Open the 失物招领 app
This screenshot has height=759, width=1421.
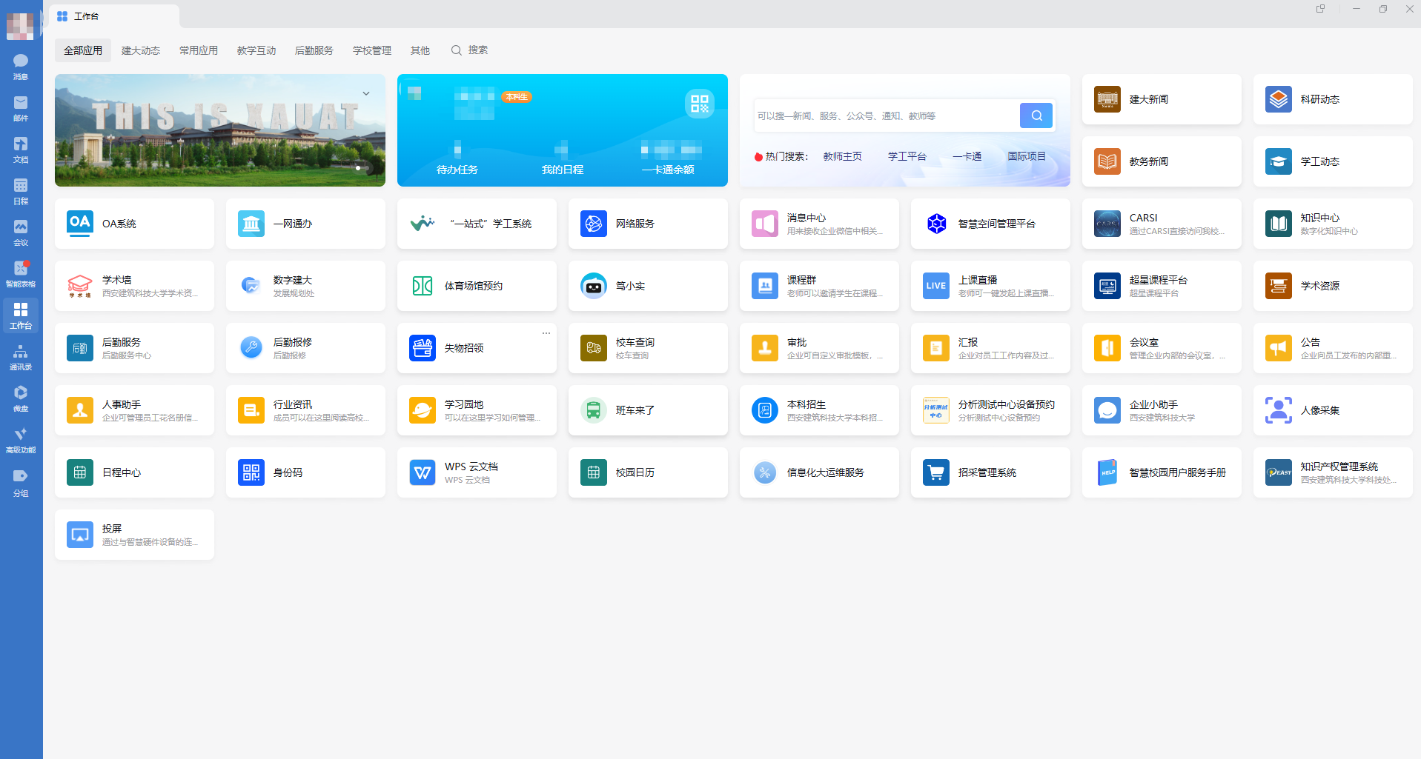477,347
